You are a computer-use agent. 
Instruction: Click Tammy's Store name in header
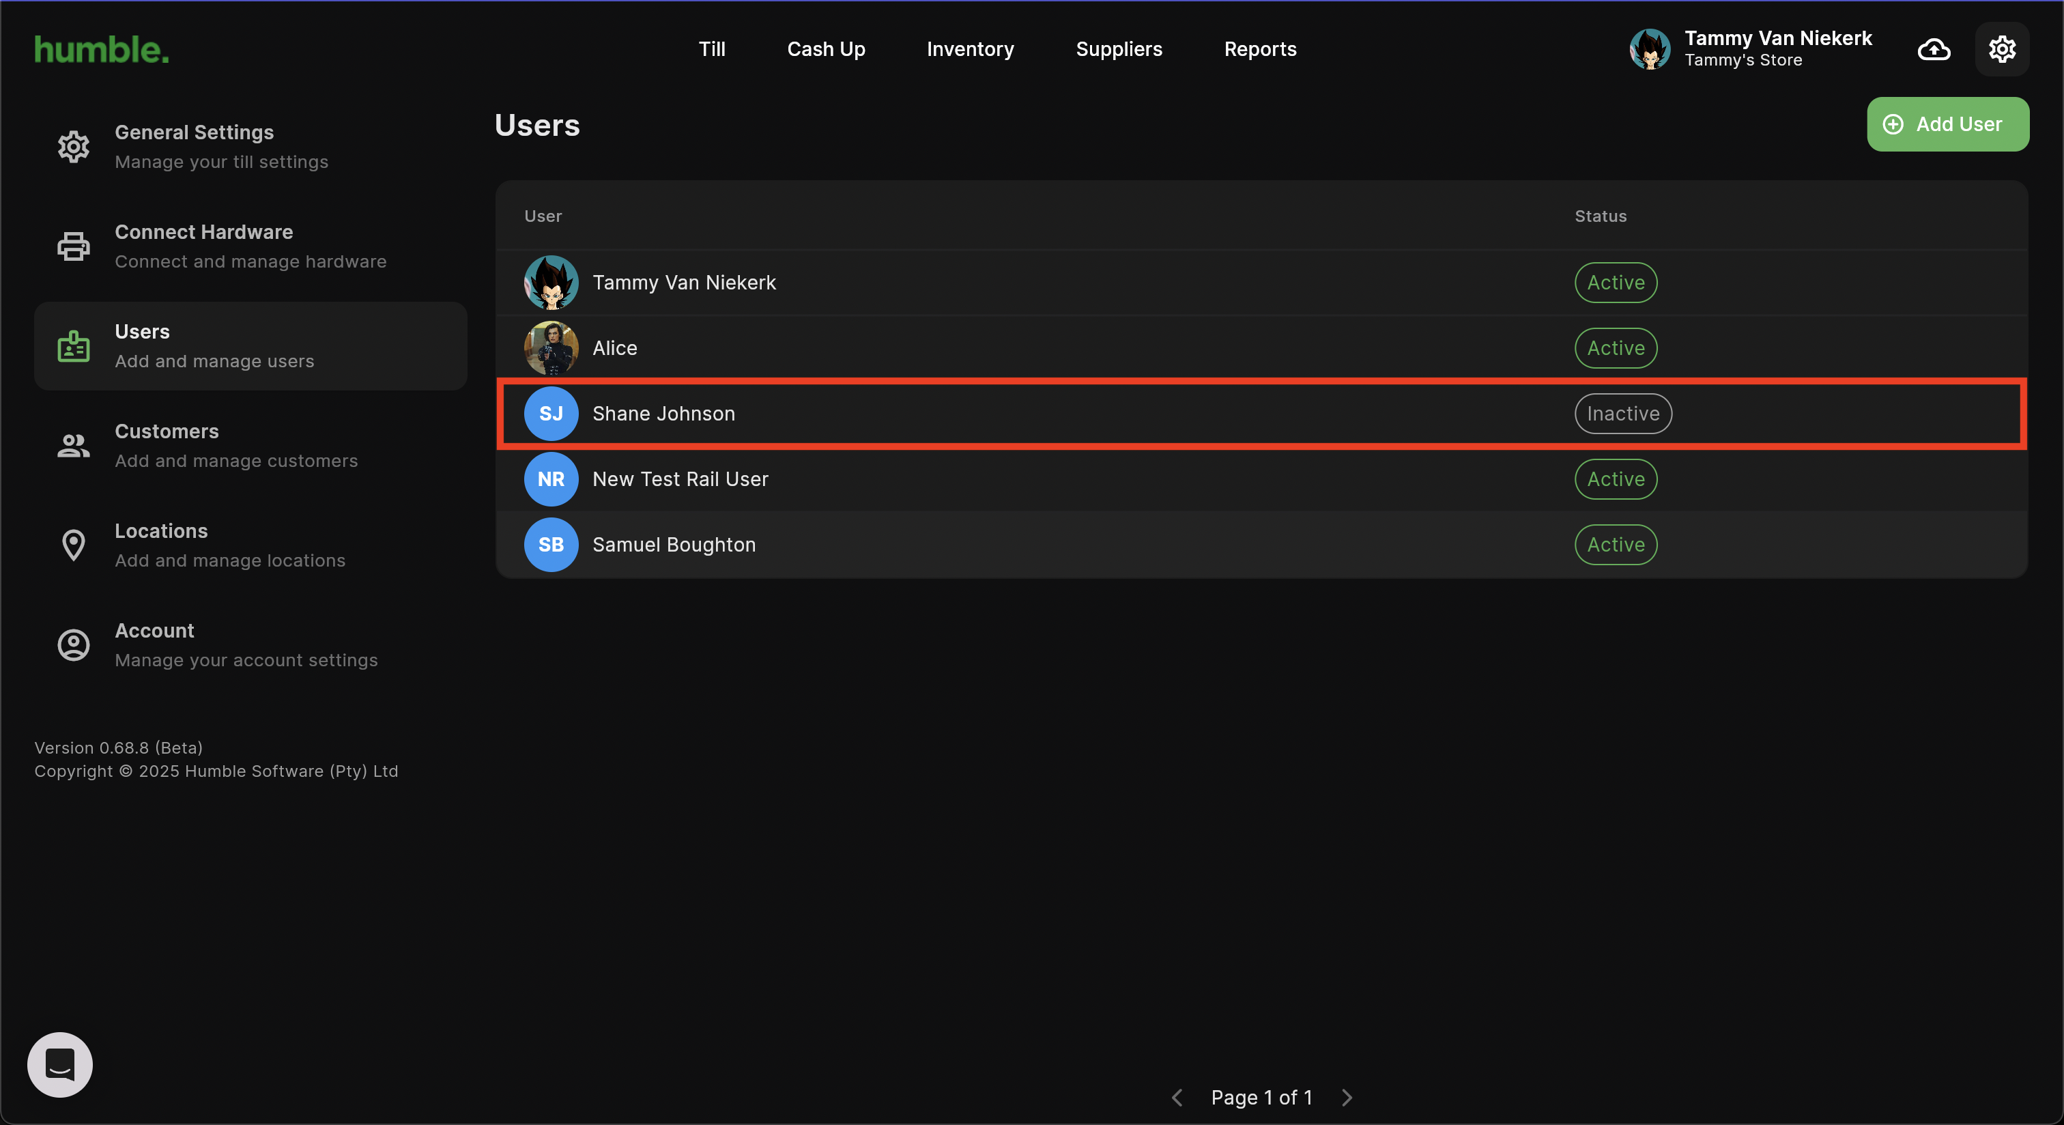pos(1743,60)
